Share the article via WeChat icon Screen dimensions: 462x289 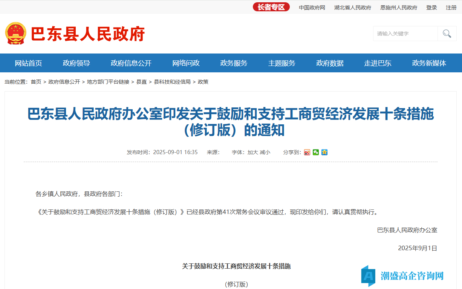pos(315,152)
